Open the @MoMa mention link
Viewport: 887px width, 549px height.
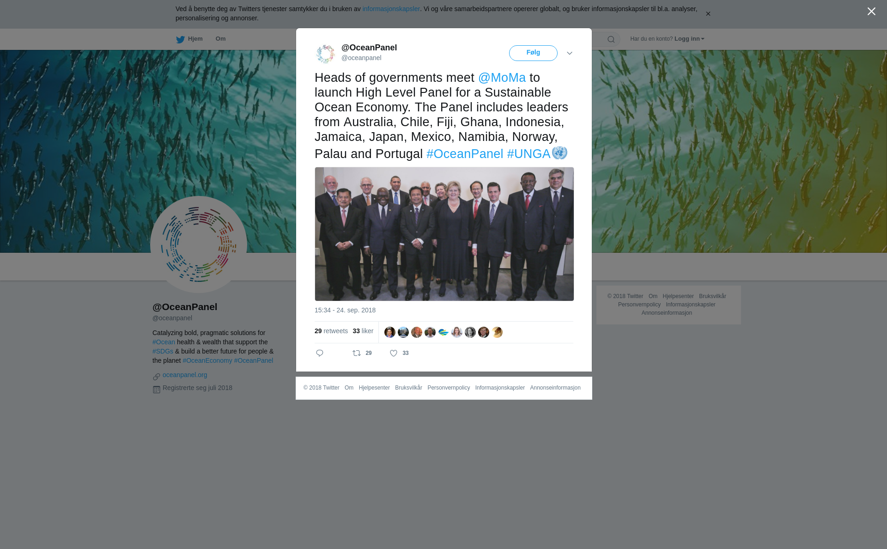click(502, 78)
